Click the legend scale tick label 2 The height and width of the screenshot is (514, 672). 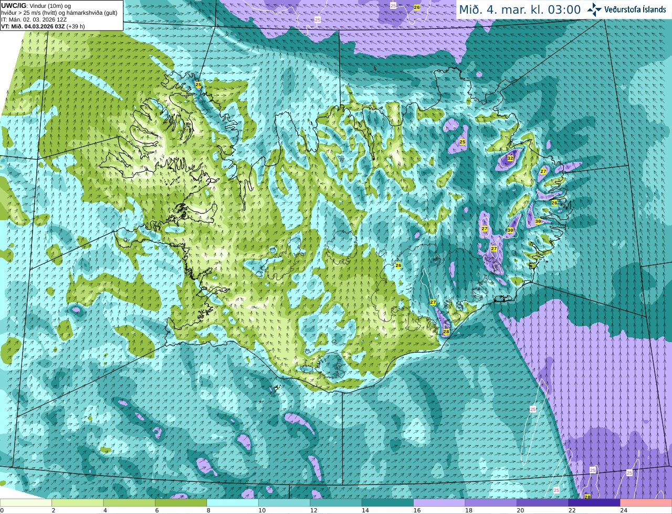53,510
